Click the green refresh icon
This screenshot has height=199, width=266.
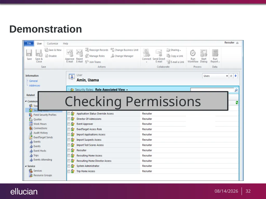(x=237, y=103)
